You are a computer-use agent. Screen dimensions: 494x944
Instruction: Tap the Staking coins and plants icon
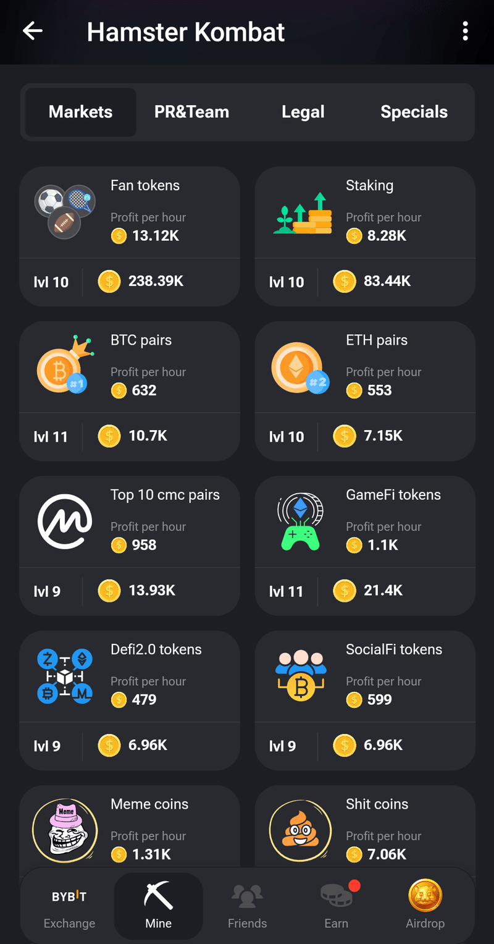pos(303,213)
